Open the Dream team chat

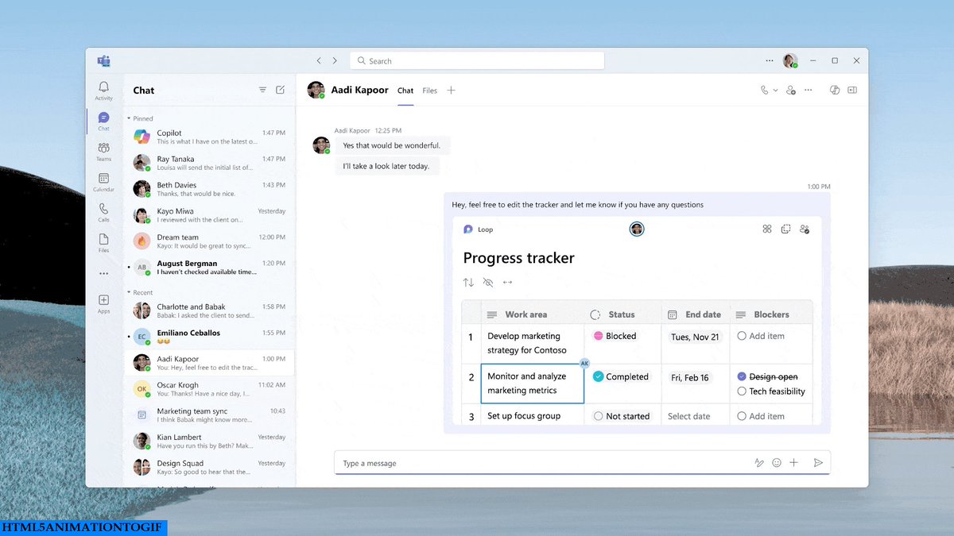[209, 241]
